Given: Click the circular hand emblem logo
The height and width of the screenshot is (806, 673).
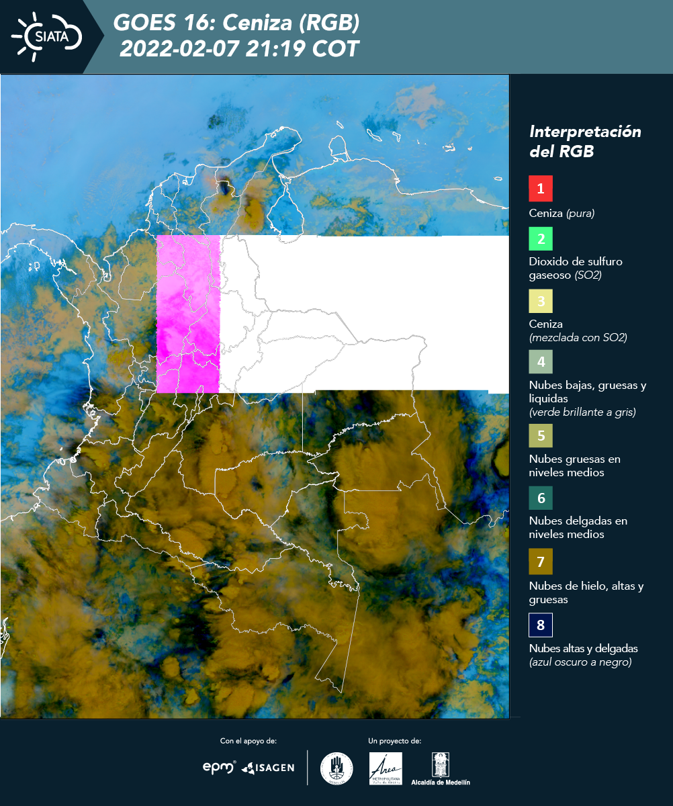Looking at the screenshot, I should tap(336, 768).
